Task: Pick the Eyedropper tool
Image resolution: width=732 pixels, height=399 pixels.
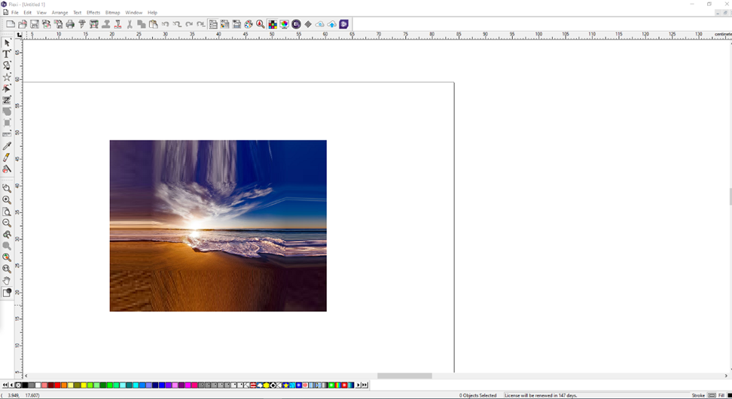Action: [7, 146]
